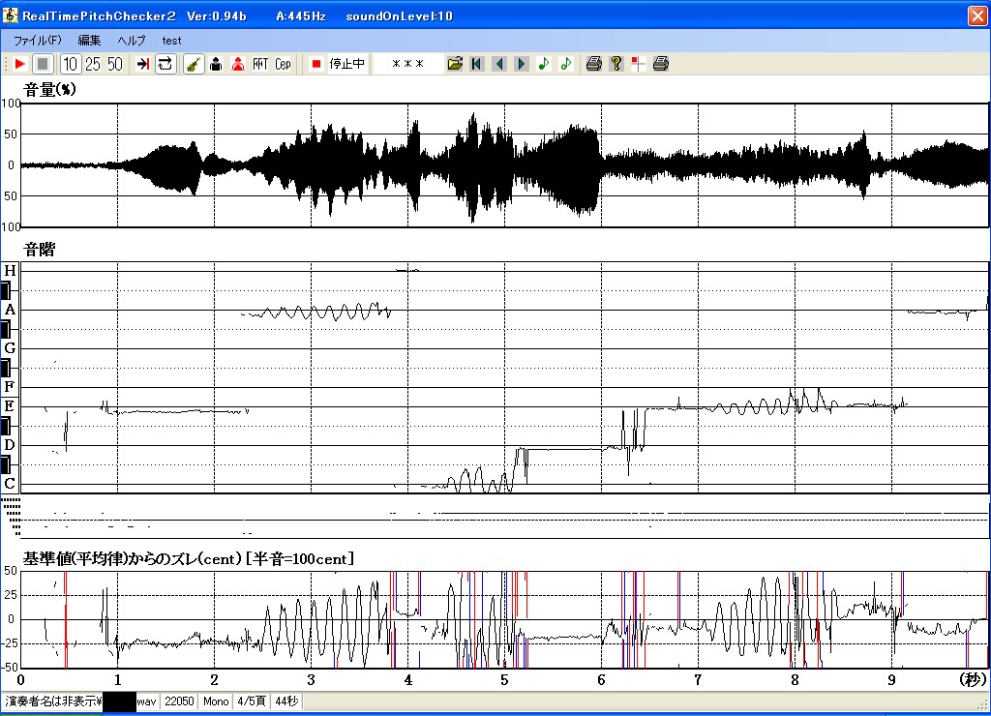
Task: Click the 44秒 duration status entry
Action: coord(286,701)
